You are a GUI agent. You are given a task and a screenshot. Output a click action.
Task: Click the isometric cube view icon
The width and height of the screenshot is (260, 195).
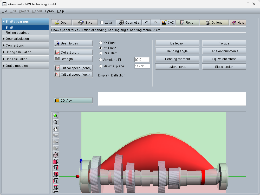[x=55, y=155]
